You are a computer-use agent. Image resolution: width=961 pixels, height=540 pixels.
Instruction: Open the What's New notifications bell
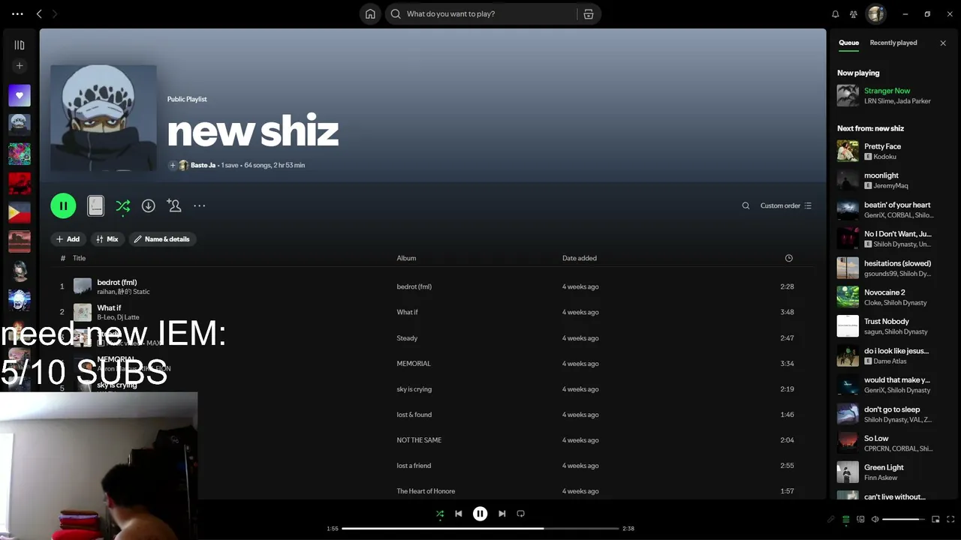click(x=835, y=13)
